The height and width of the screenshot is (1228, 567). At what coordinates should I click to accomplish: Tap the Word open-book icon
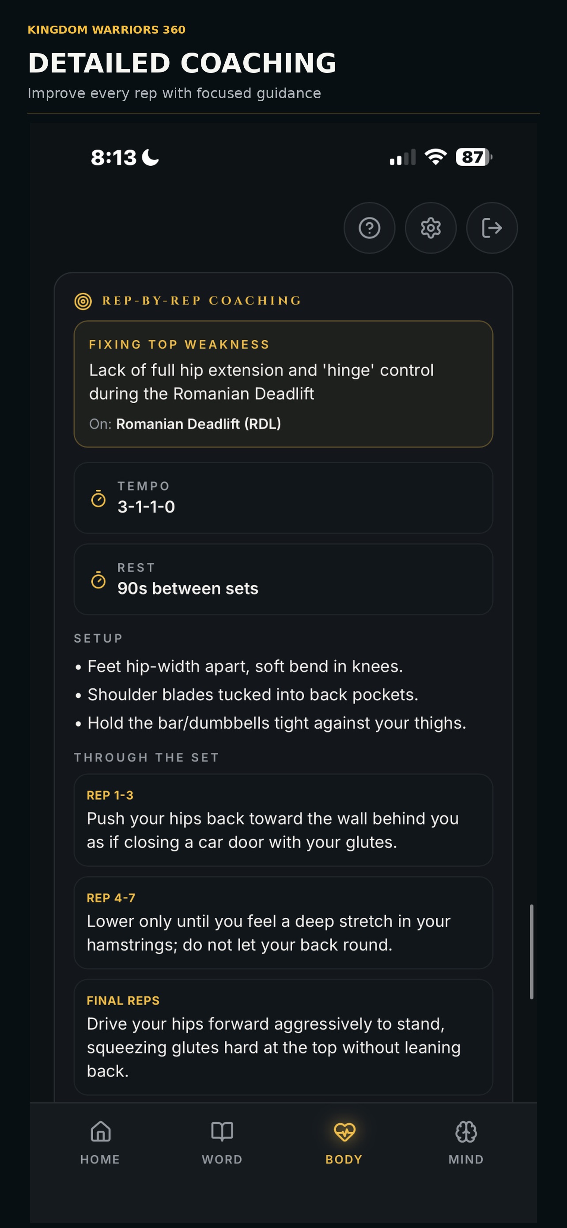click(222, 1131)
